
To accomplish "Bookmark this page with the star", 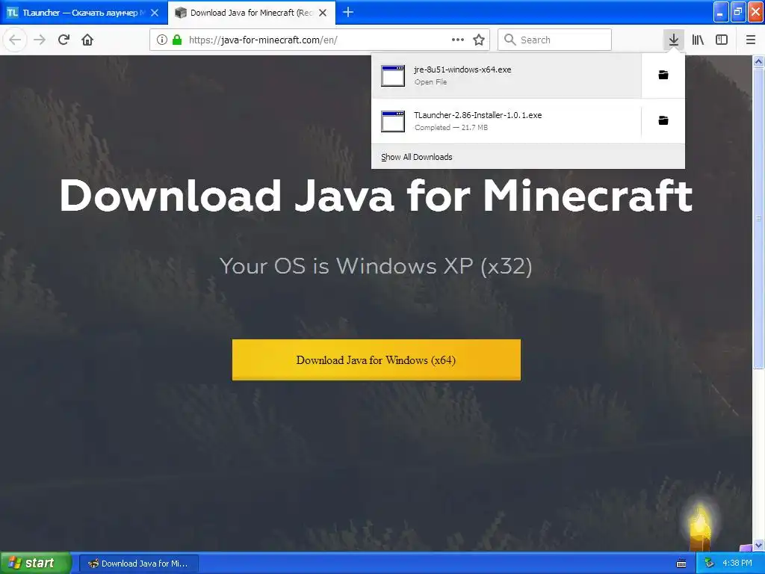I will coord(479,40).
